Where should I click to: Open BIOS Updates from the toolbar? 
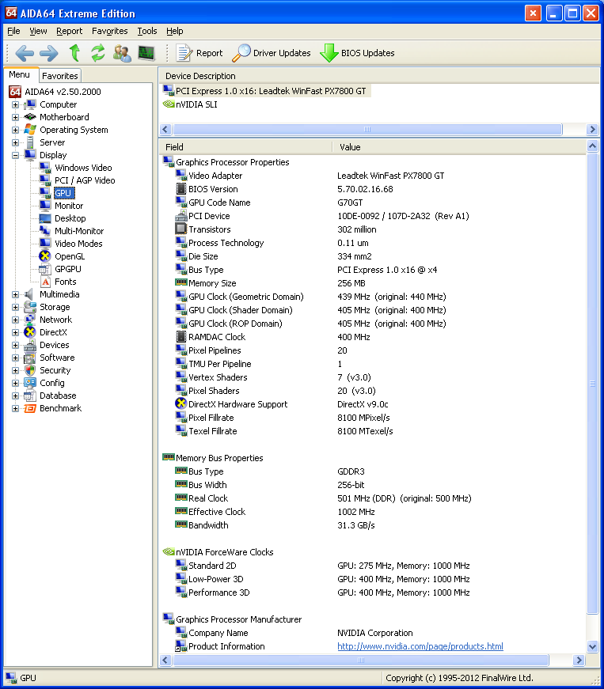coord(357,53)
